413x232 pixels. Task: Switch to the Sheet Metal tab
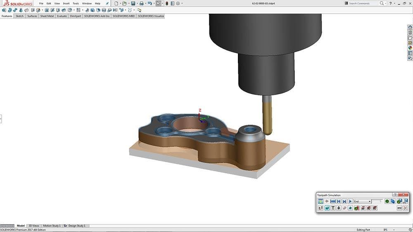click(47, 16)
